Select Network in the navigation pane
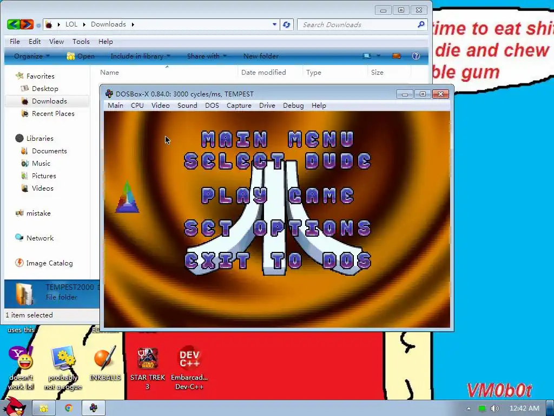This screenshot has width=554, height=416. click(40, 238)
